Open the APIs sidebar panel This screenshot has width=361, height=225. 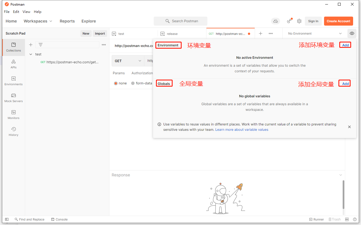tap(14, 64)
